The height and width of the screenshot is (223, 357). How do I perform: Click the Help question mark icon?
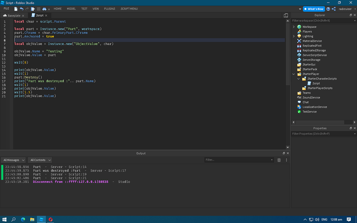pos(328,9)
